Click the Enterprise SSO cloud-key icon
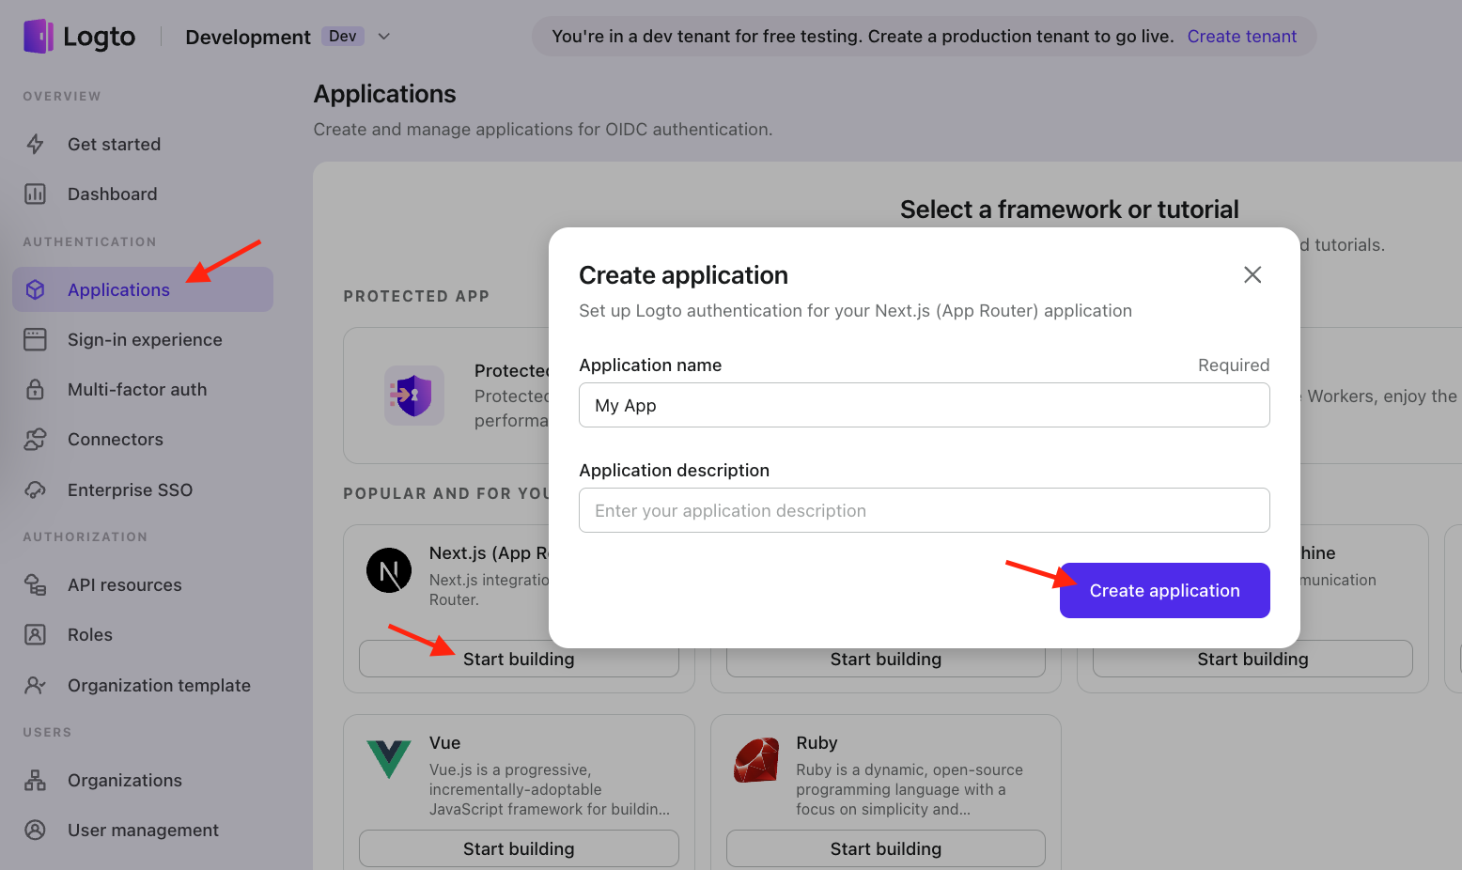The image size is (1462, 870). coord(35,489)
